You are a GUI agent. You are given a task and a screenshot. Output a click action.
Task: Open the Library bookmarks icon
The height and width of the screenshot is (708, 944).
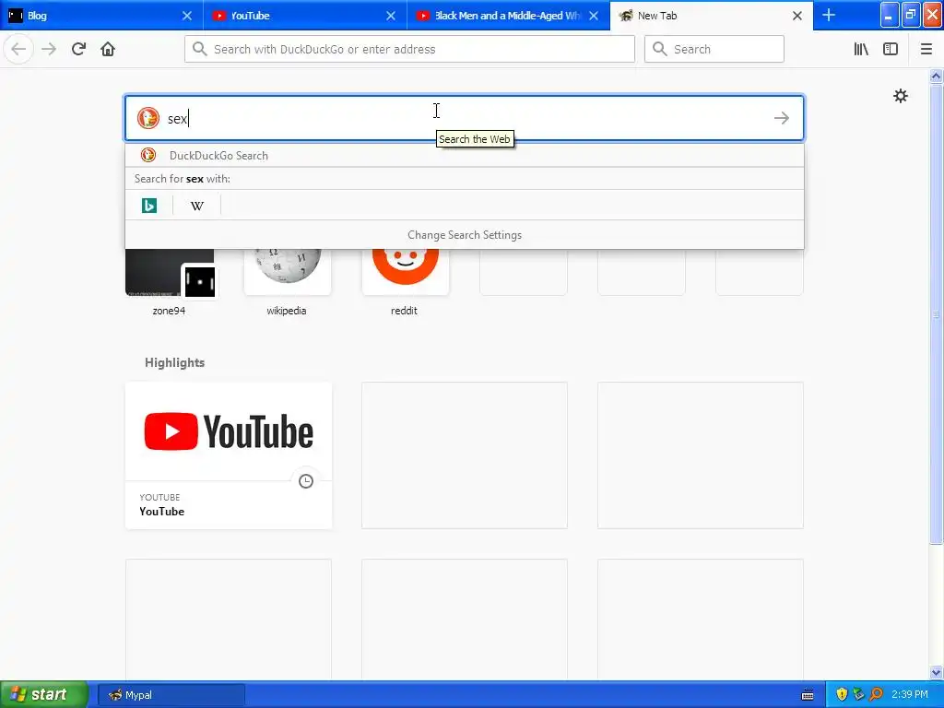point(861,49)
